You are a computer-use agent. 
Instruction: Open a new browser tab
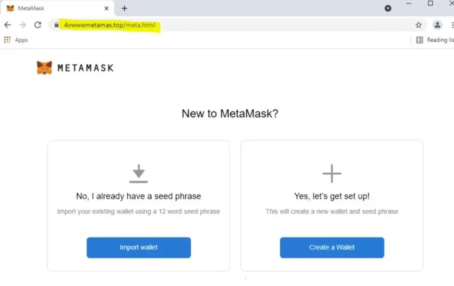pyautogui.click(x=125, y=8)
